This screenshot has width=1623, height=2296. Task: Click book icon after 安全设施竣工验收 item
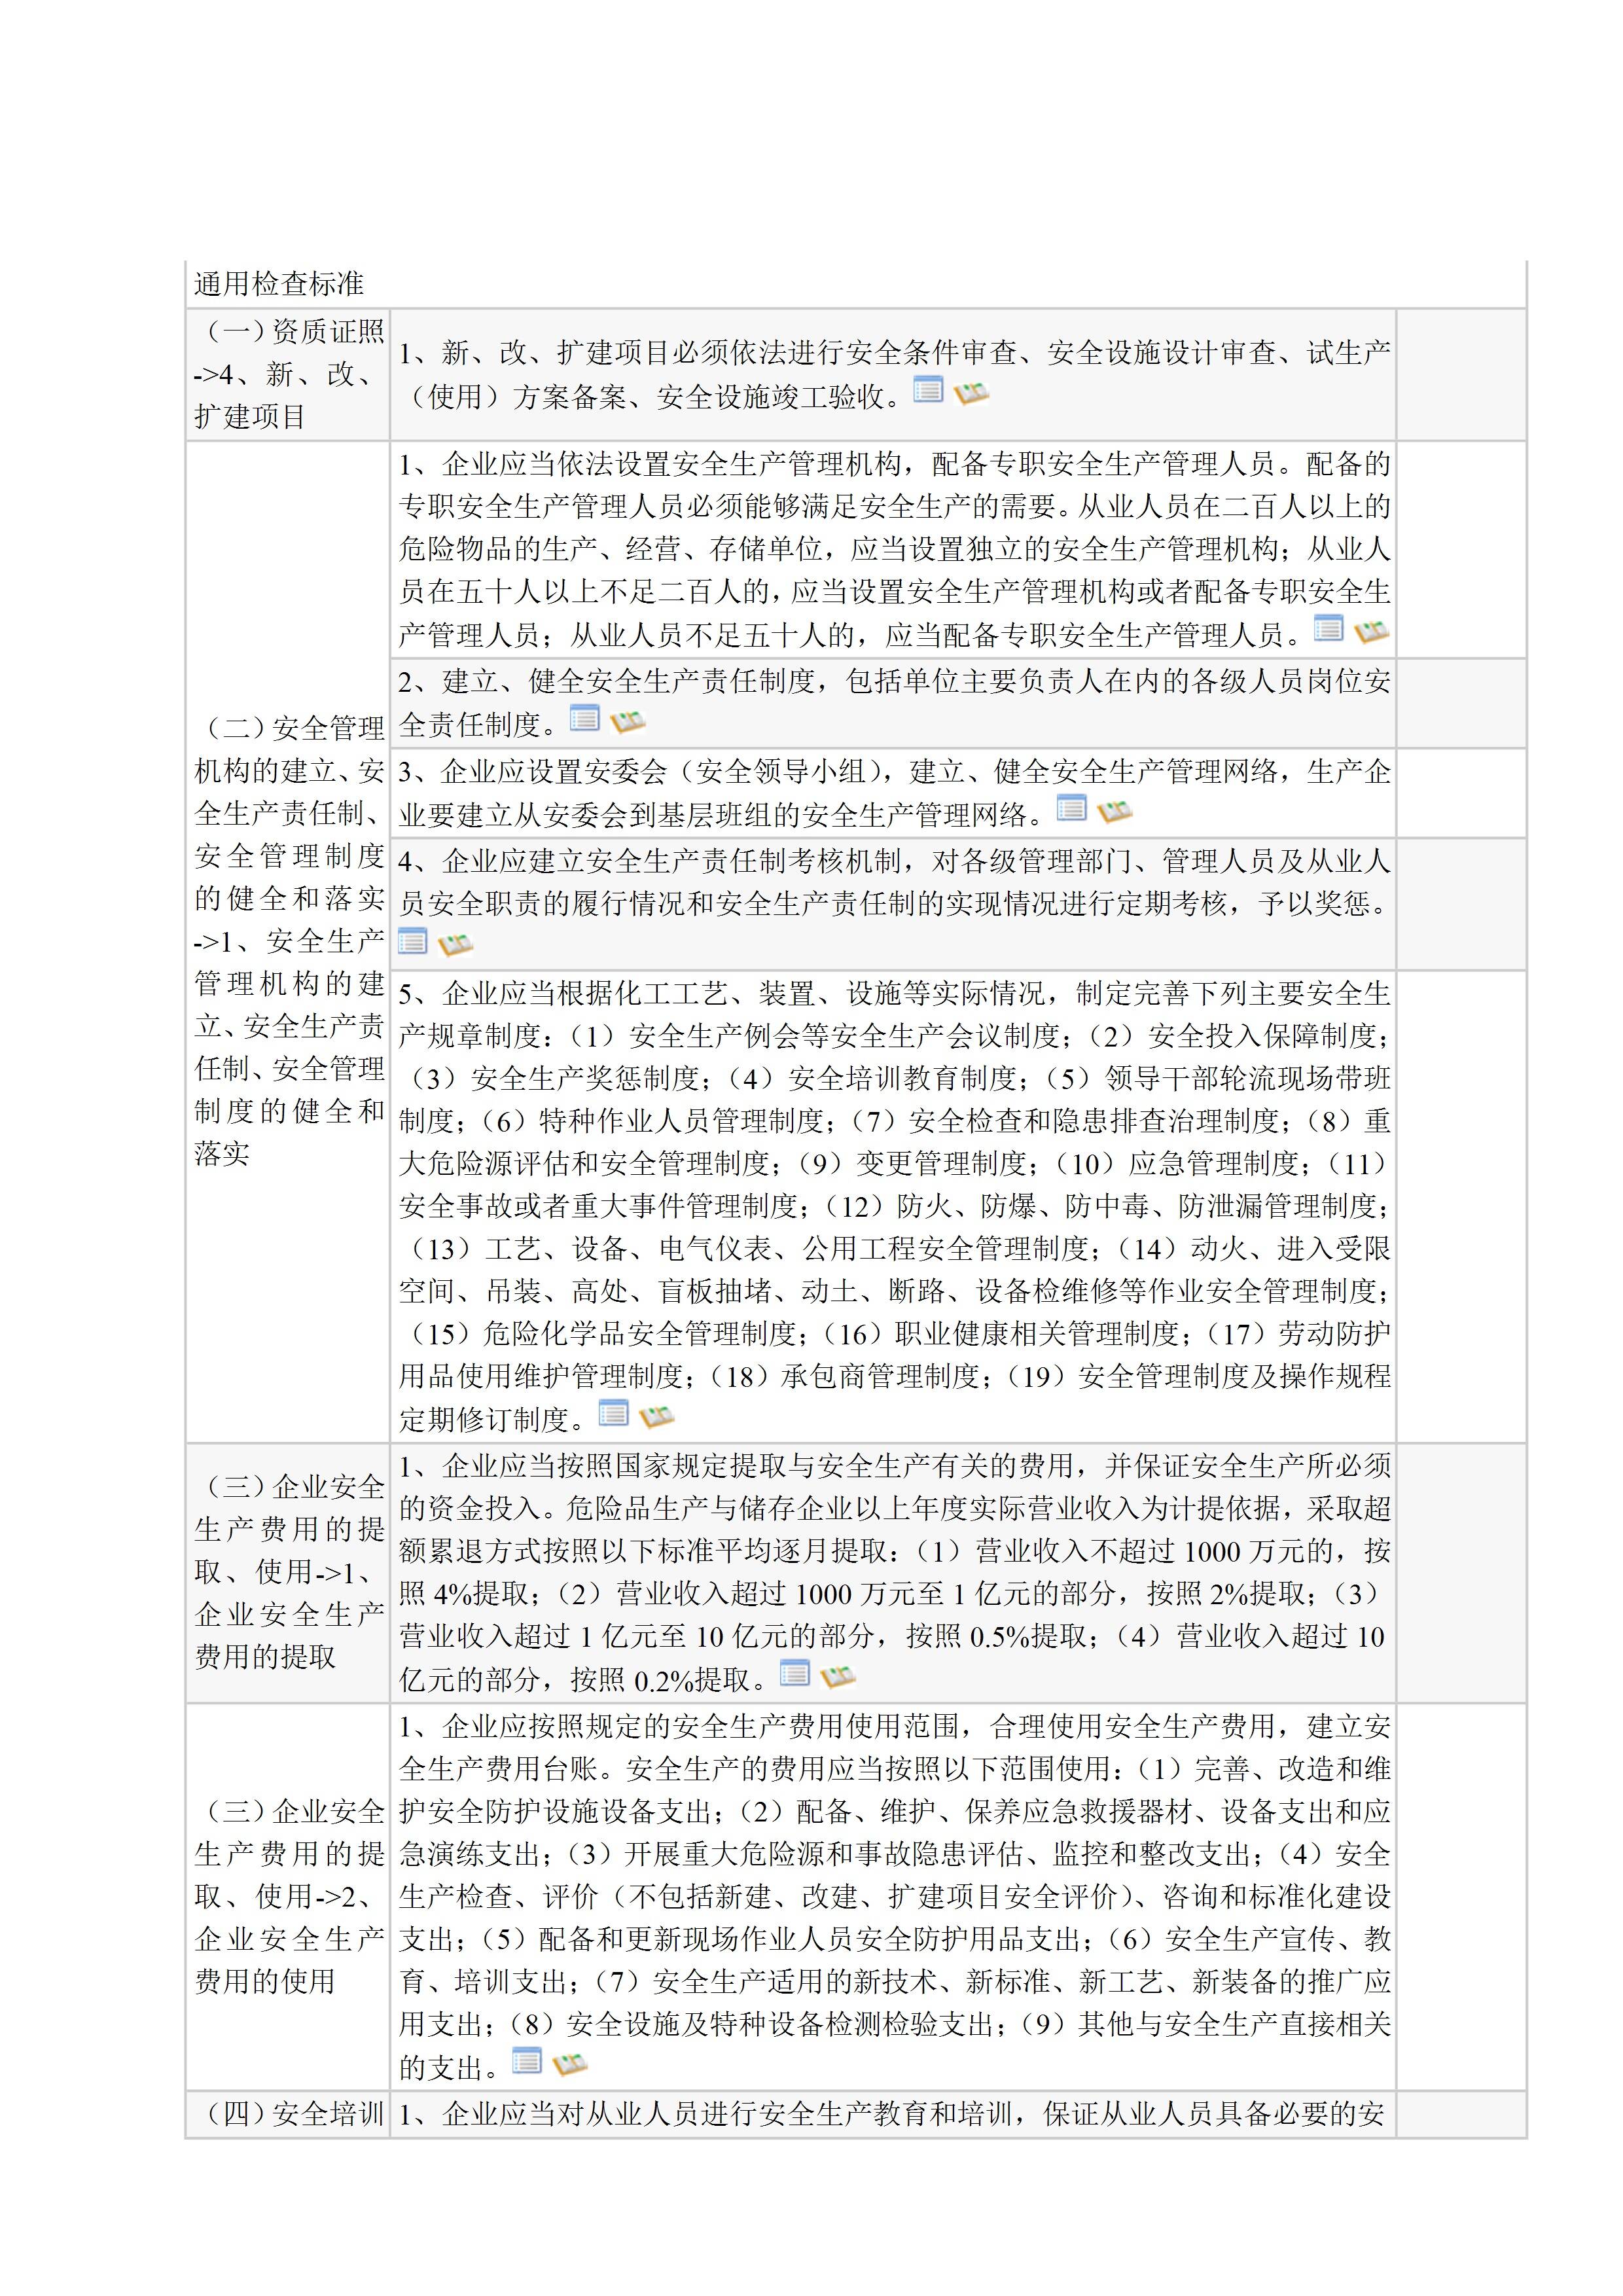(970, 394)
